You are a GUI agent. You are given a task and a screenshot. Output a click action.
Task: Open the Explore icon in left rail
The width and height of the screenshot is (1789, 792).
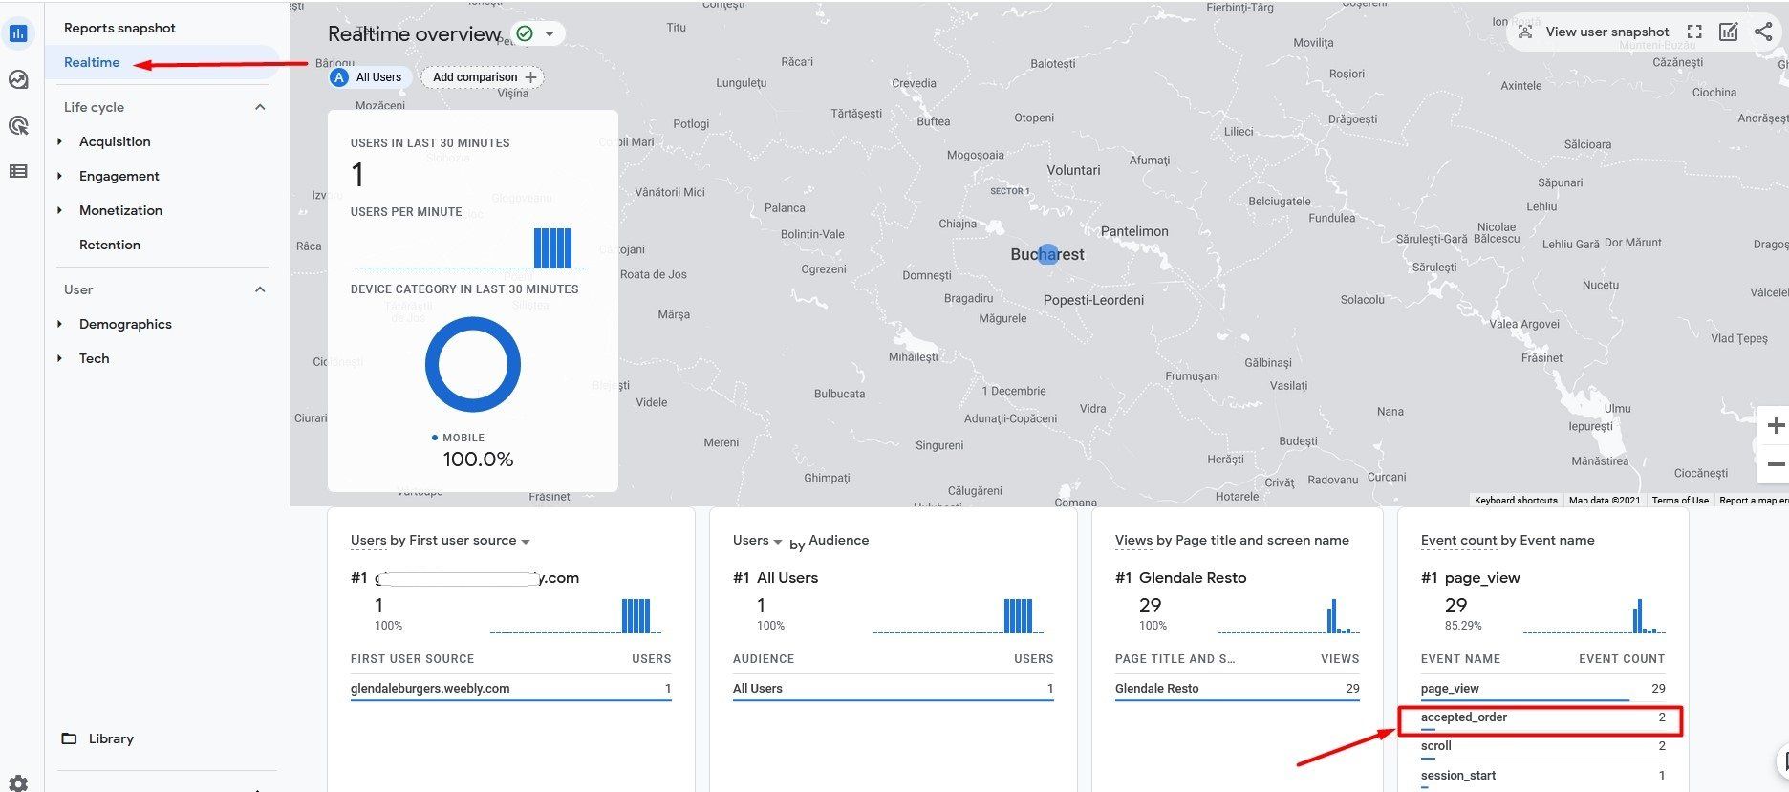[x=18, y=79]
